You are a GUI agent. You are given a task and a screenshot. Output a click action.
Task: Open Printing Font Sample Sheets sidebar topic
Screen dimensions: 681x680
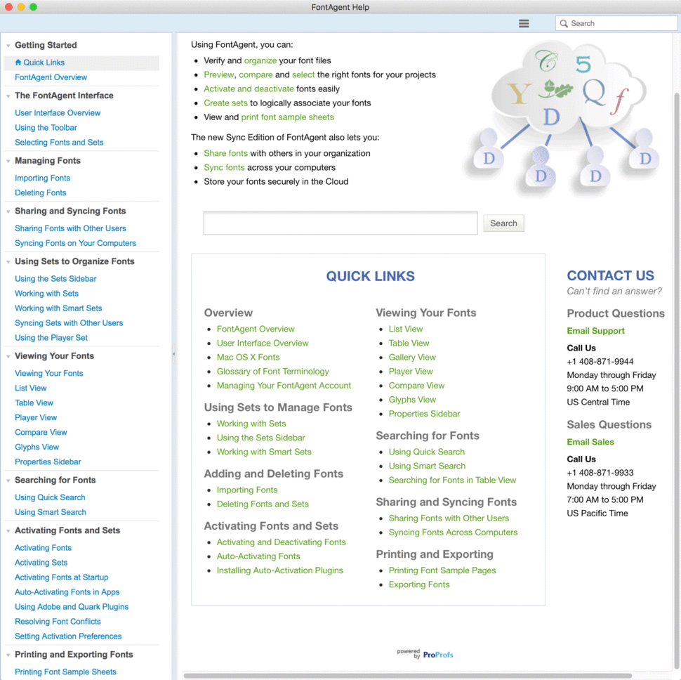click(x=65, y=672)
